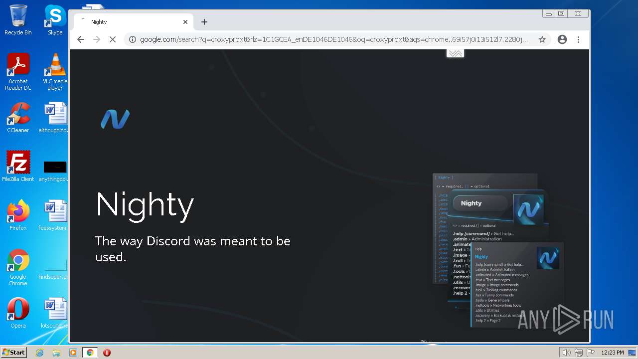Image resolution: width=638 pixels, height=359 pixels.
Task: Open the volume control in the tray
Action: (566, 353)
